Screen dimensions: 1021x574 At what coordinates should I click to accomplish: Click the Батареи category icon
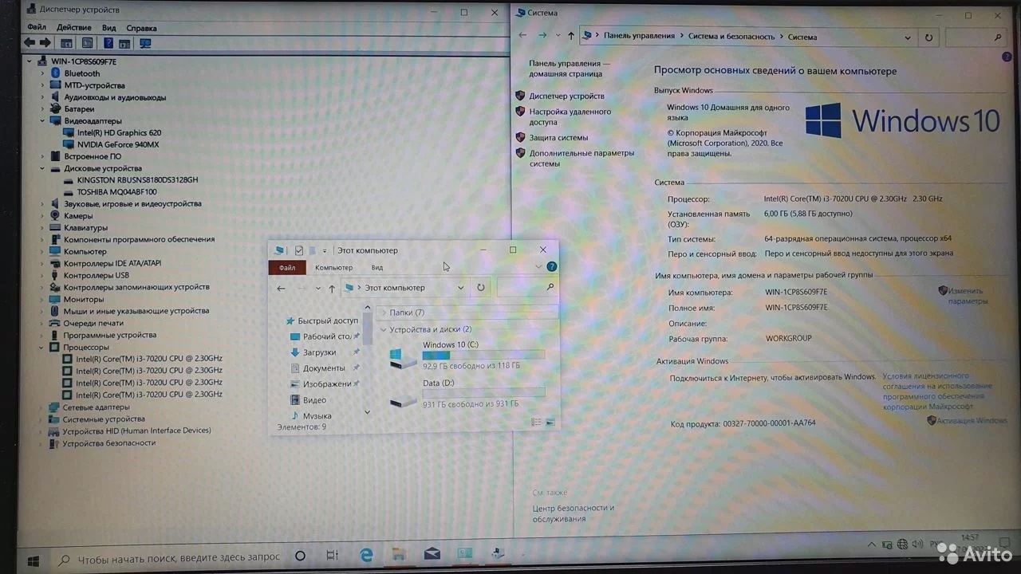tap(55, 108)
